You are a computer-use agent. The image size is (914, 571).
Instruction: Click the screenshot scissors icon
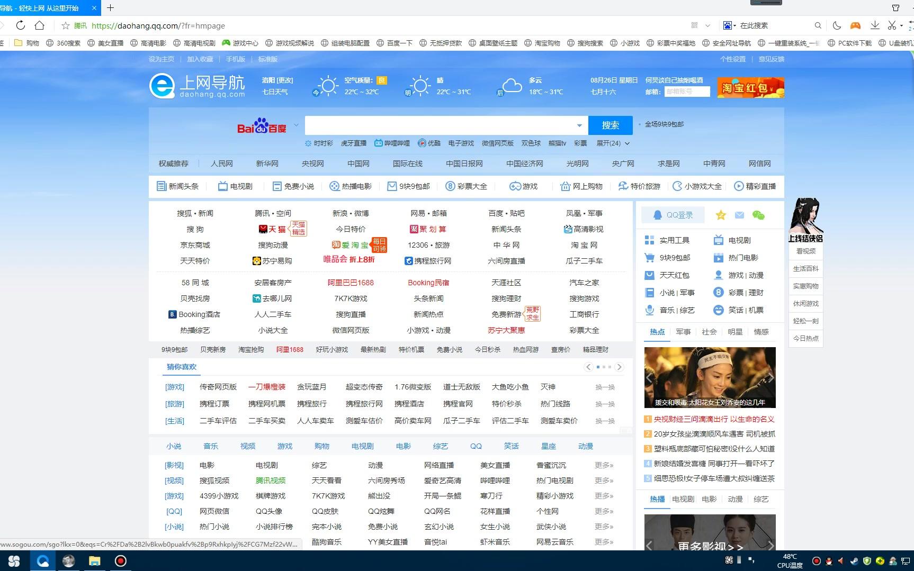(892, 25)
